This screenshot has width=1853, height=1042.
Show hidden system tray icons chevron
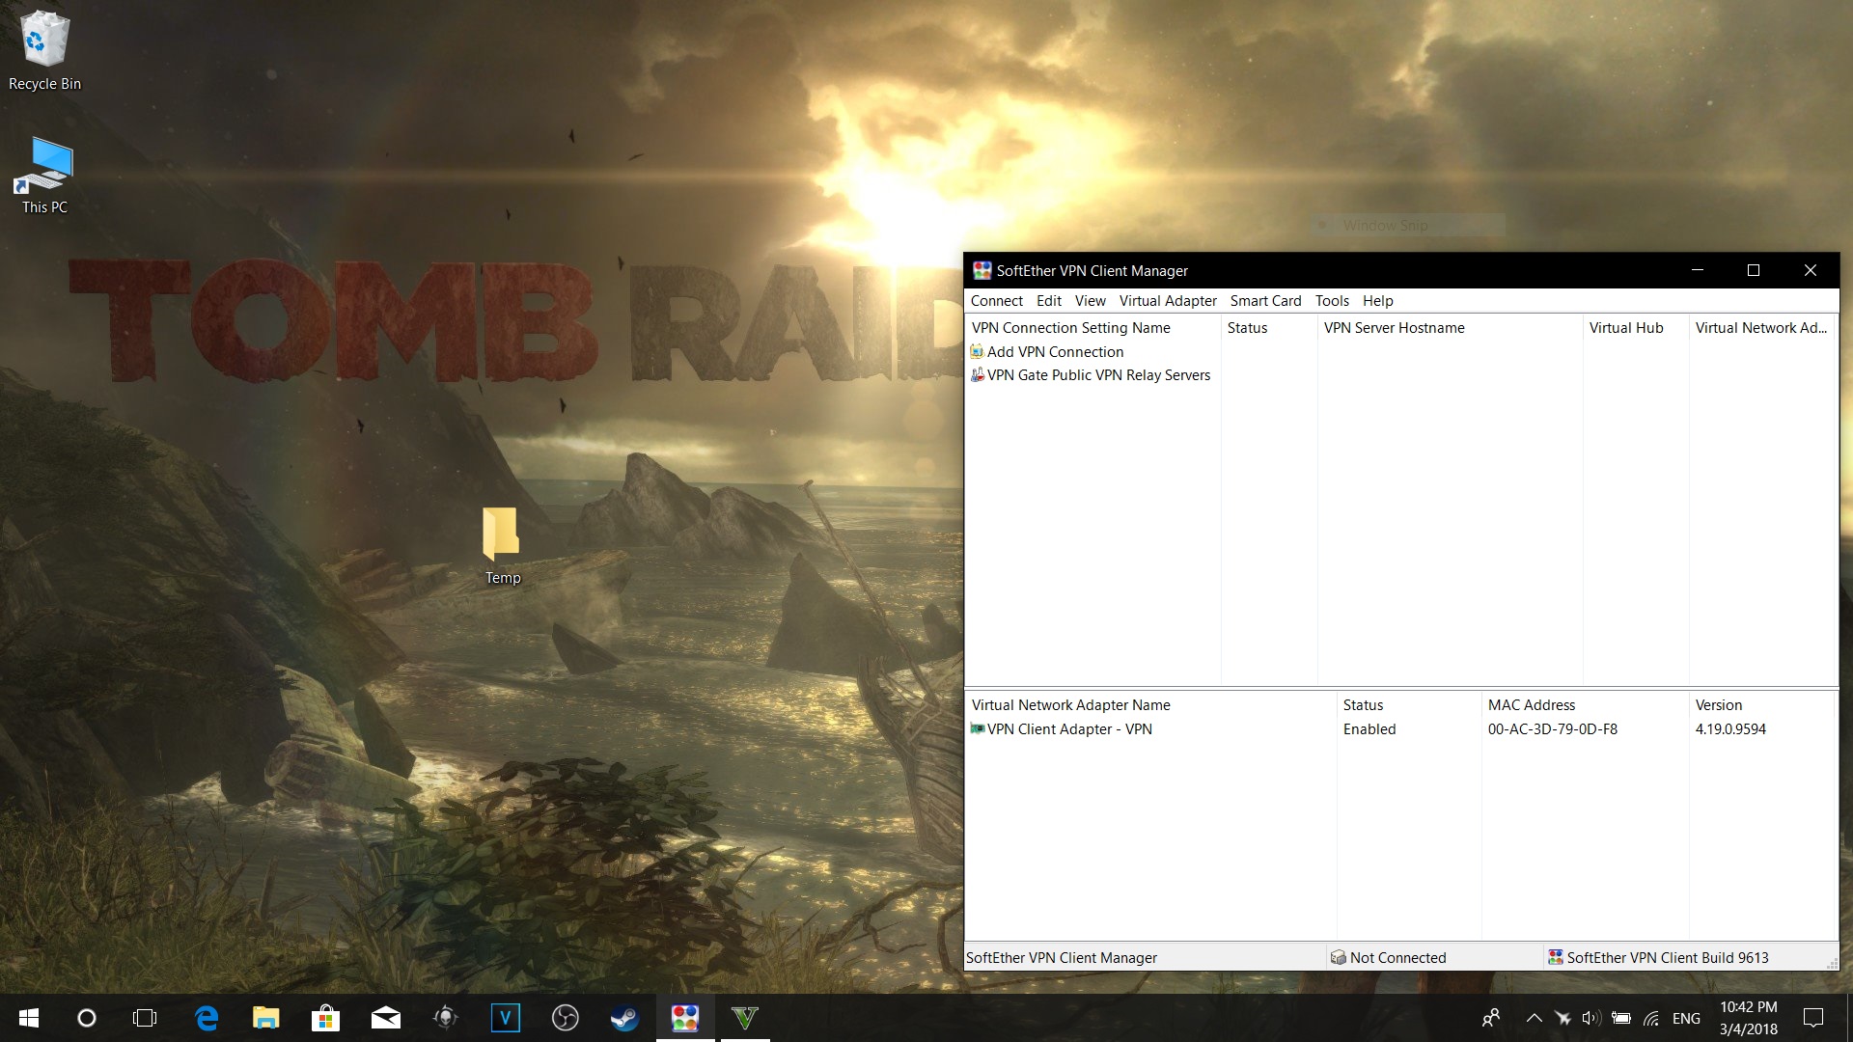[1534, 1018]
